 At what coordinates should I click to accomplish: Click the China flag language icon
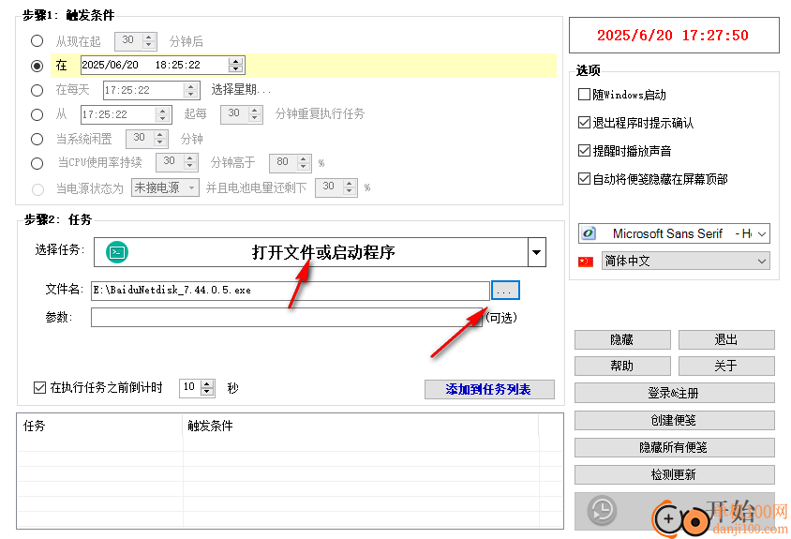point(586,262)
